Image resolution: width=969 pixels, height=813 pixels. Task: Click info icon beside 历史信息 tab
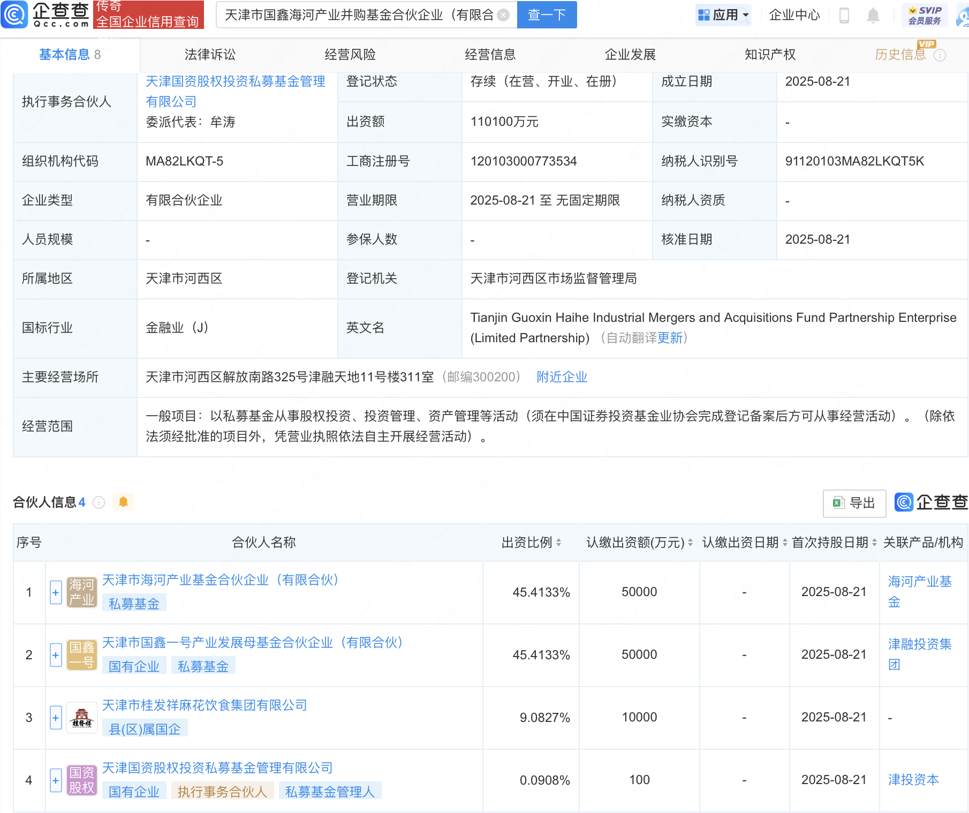940,55
